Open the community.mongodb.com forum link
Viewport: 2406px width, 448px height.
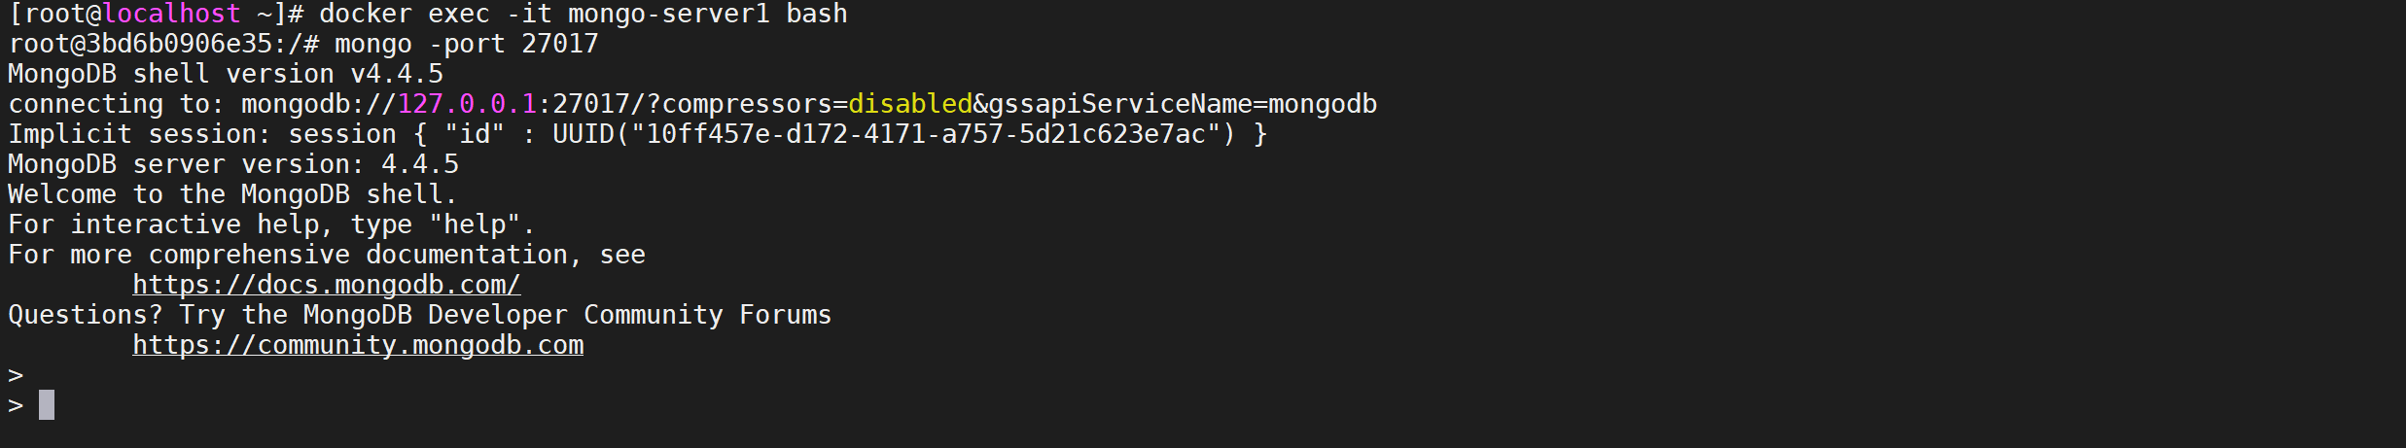click(358, 345)
